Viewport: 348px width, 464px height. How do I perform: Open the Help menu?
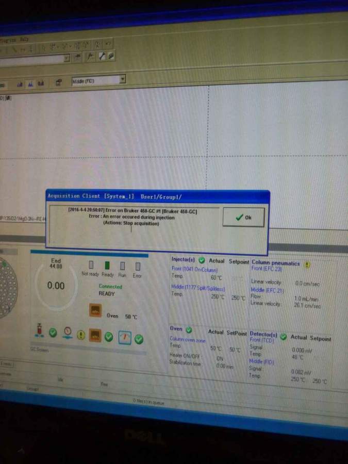point(23,39)
